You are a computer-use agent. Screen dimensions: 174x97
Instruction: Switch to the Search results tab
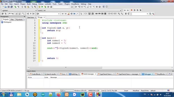[x=51, y=74]
